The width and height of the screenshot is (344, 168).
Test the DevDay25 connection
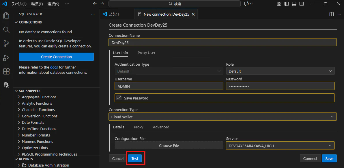point(135,158)
